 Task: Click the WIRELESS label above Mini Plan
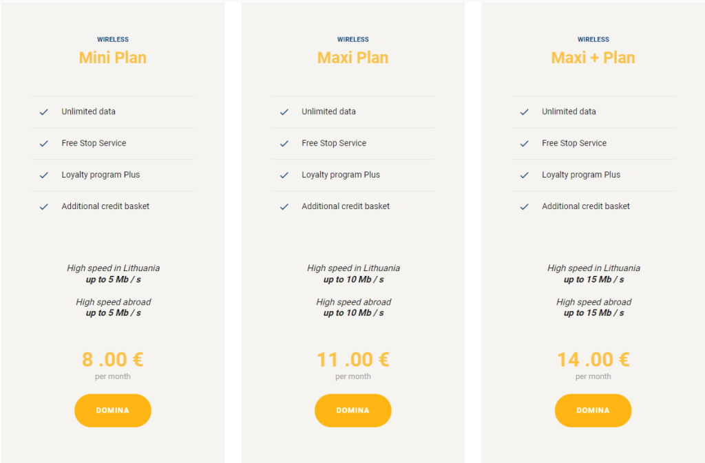coord(112,39)
